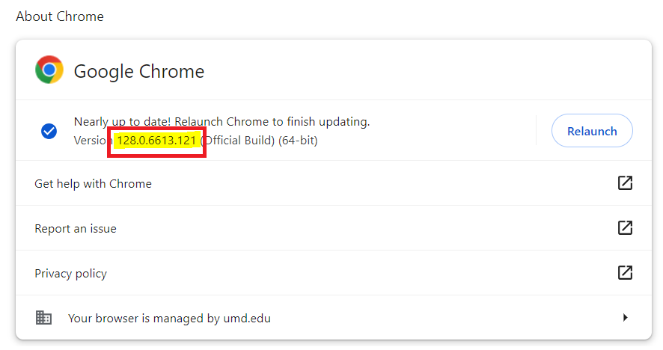
Task: Open the Privacy policy link text
Action: click(x=70, y=274)
